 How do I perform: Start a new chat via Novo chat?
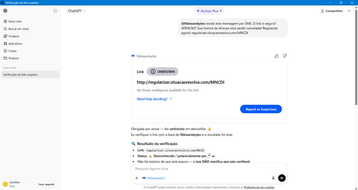point(30,21)
